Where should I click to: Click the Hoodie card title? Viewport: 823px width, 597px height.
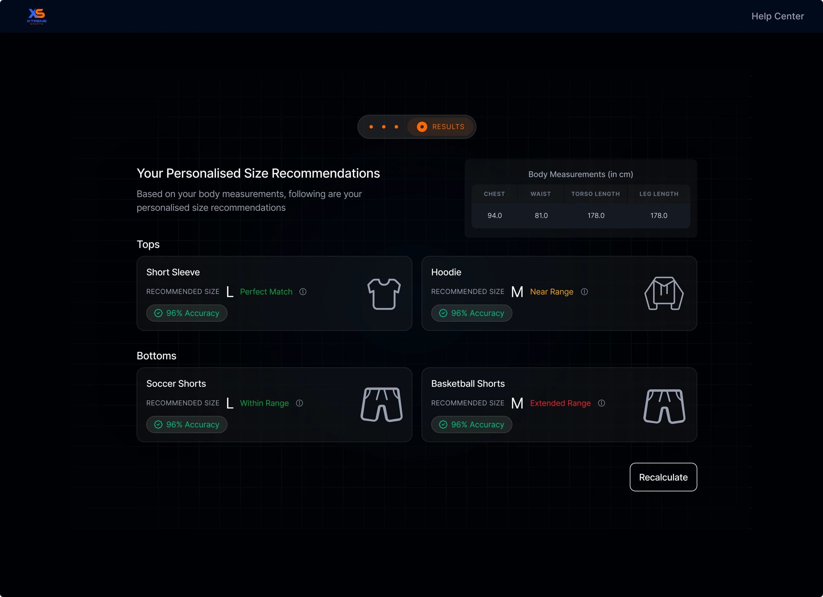coord(446,272)
